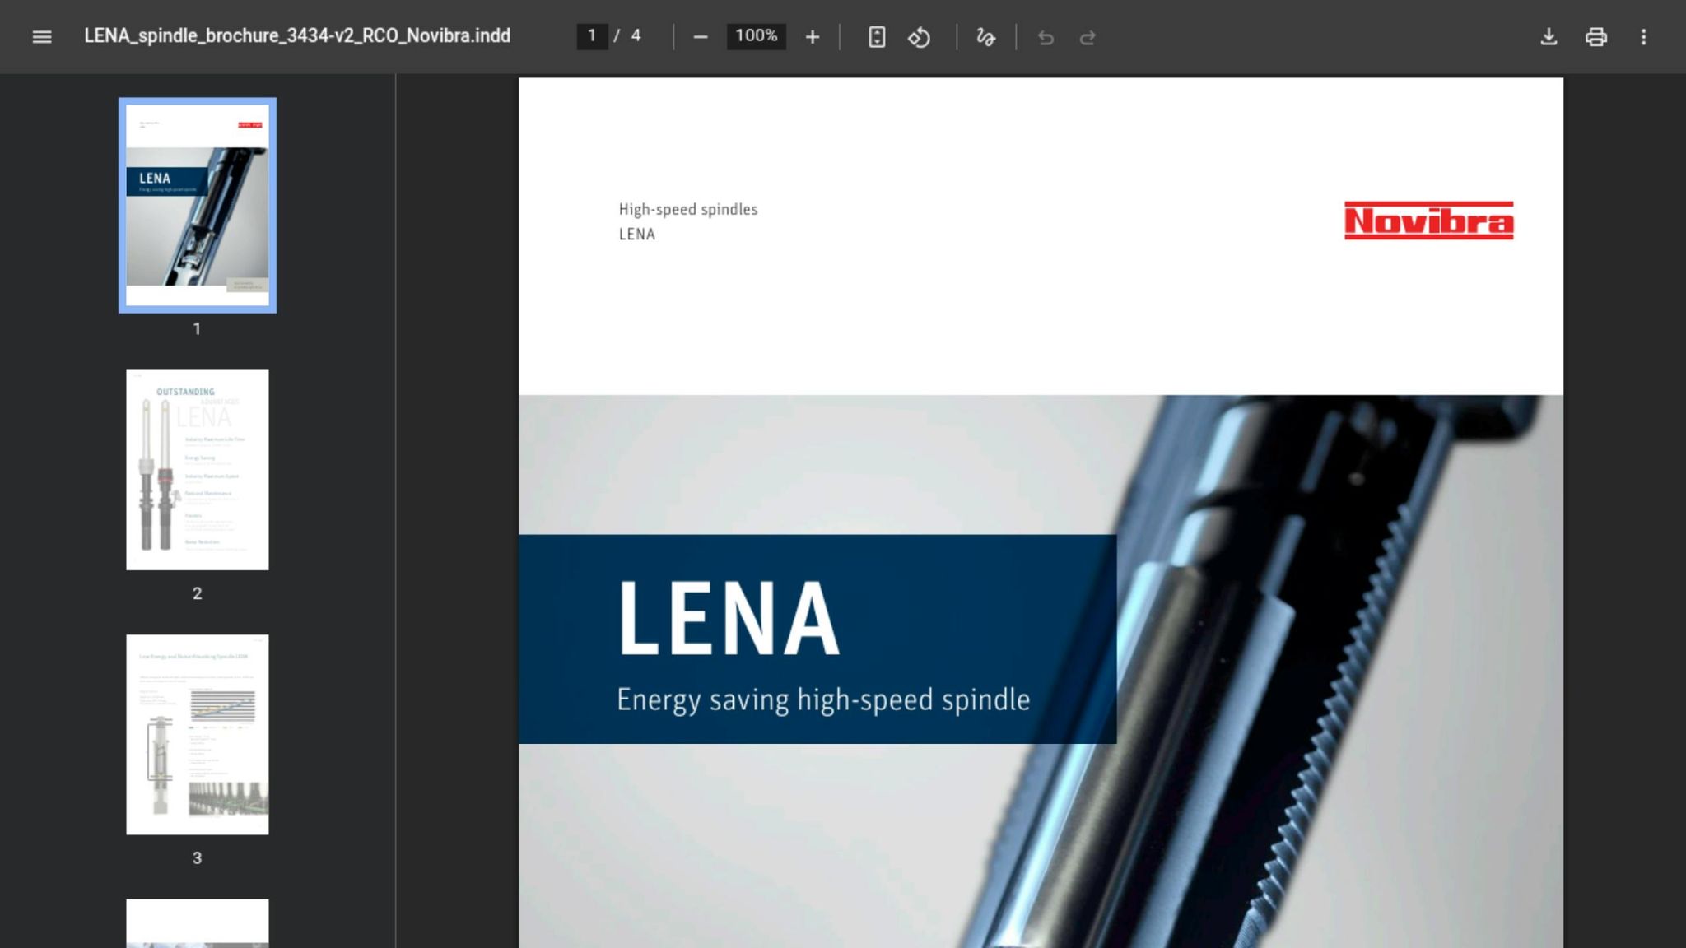Rotate the PDF counterclockwise
The height and width of the screenshot is (948, 1686).
pyautogui.click(x=920, y=36)
